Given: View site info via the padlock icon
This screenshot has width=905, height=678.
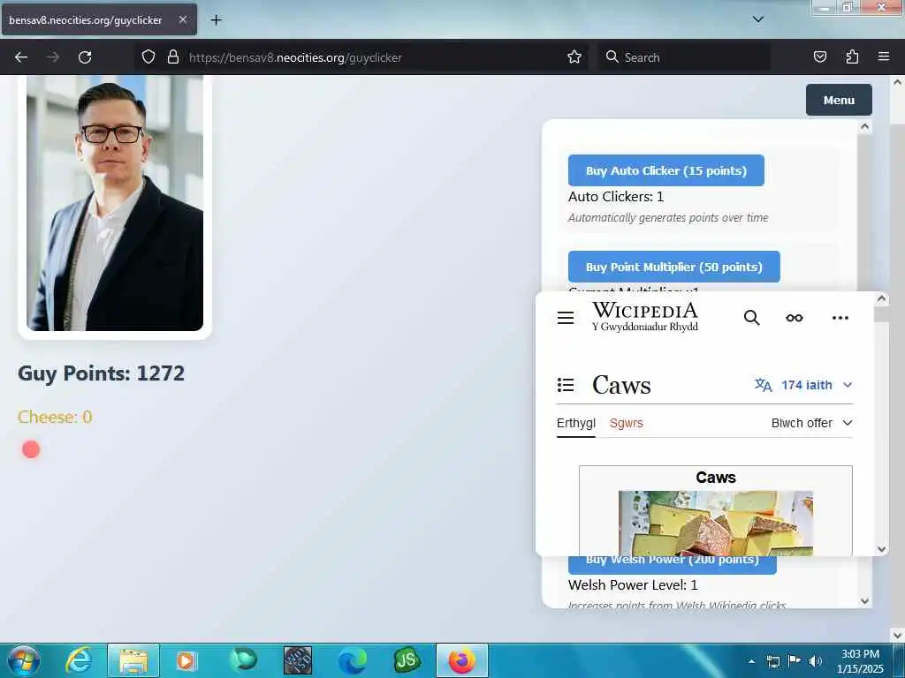Looking at the screenshot, I should coord(172,57).
